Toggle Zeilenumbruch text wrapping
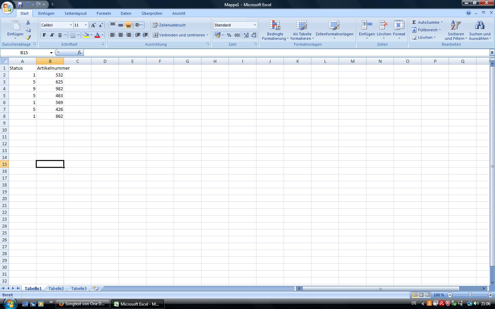 click(169, 25)
